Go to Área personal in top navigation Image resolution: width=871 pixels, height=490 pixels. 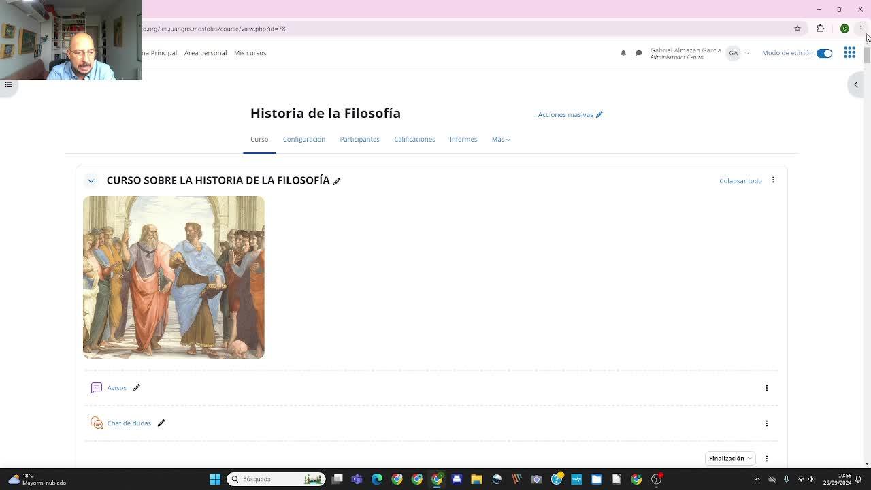click(206, 53)
